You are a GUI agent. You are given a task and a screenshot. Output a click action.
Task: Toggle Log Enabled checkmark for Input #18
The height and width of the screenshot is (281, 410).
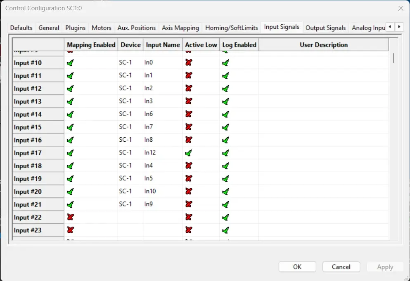(226, 166)
